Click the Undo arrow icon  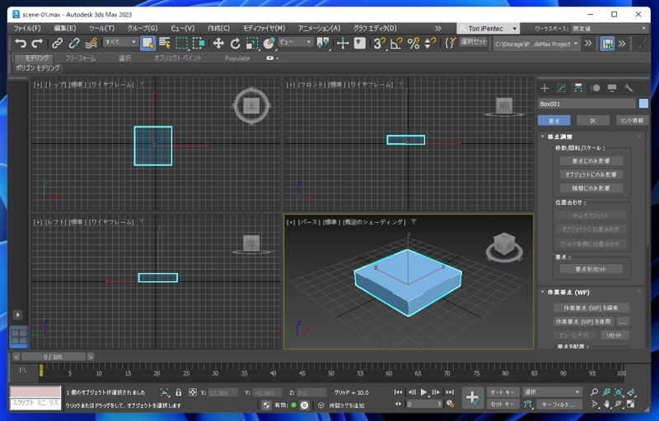tap(20, 43)
